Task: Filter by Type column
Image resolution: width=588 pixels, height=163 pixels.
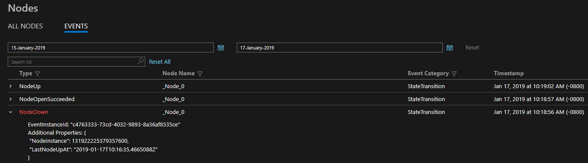Action: [37, 74]
